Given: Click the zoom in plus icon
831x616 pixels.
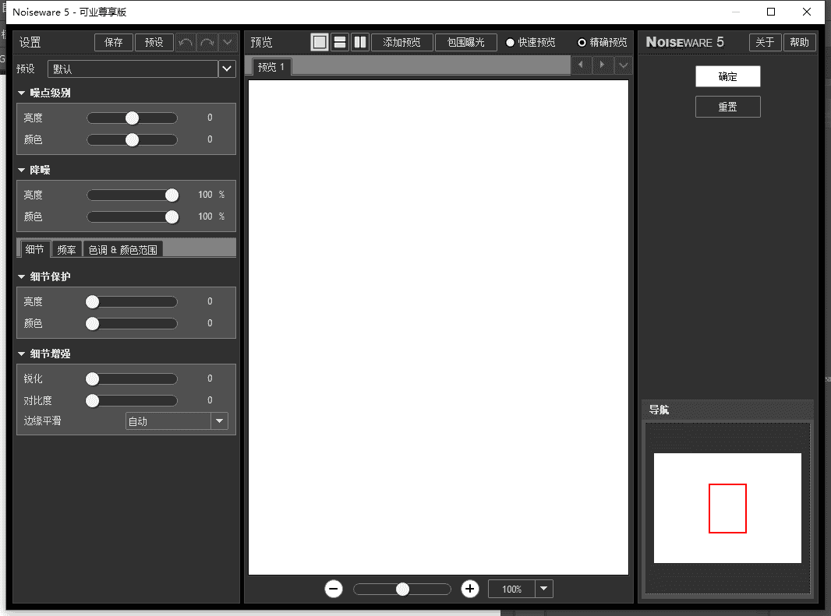Looking at the screenshot, I should 469,589.
